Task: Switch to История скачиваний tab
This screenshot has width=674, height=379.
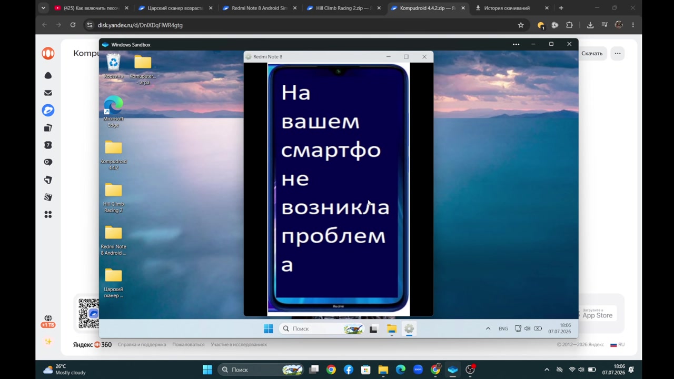Action: coord(512,8)
